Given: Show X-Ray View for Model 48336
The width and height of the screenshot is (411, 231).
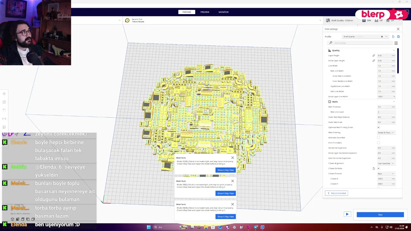Looking at the screenshot, I should pyautogui.click(x=225, y=217).
